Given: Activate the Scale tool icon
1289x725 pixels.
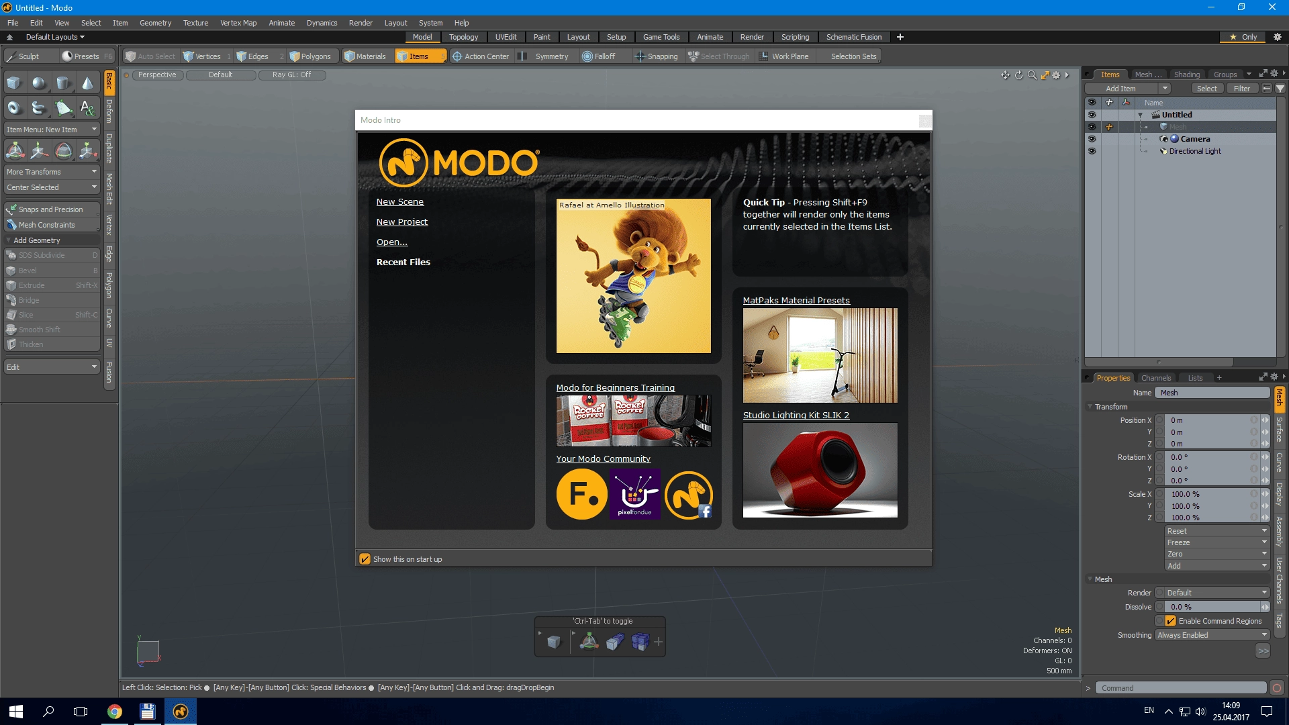Looking at the screenshot, I should click(x=87, y=150).
